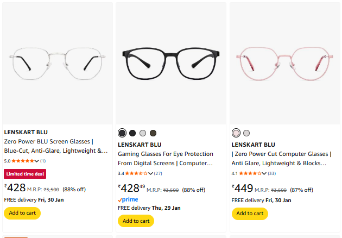The height and width of the screenshot is (238, 342).
Task: Select the grey swatch for computer glasses
Action: (246, 133)
